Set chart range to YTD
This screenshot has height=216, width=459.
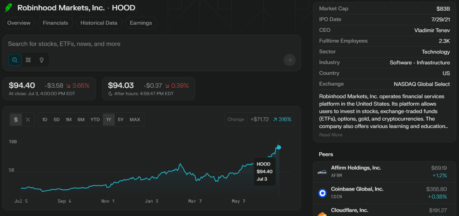pyautogui.click(x=95, y=119)
